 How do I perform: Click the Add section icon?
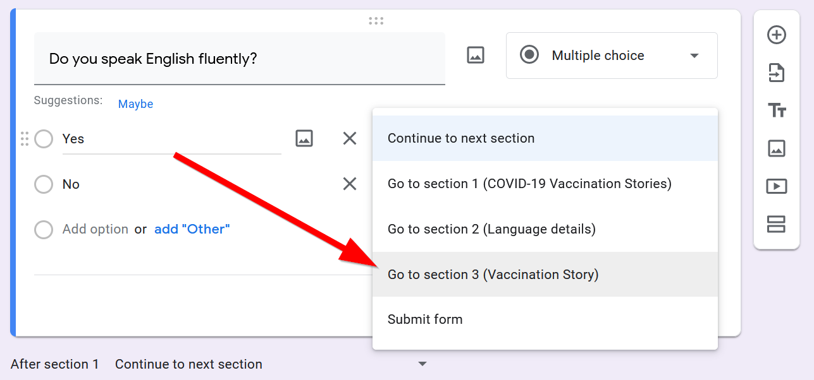(x=776, y=224)
